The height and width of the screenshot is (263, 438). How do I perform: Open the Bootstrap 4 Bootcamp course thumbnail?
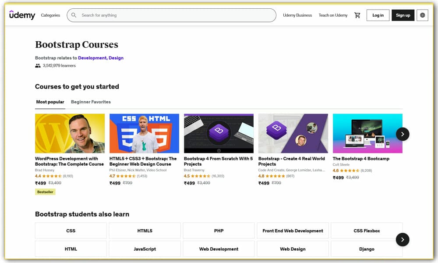367,133
